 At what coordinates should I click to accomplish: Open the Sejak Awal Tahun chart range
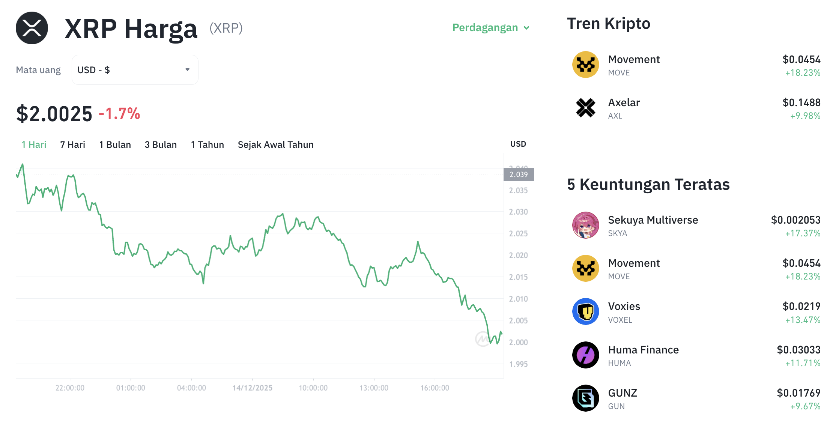click(275, 144)
